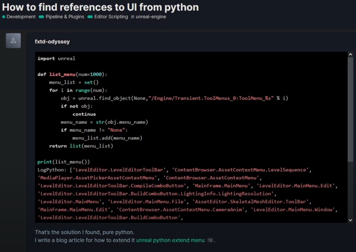The height and width of the screenshot is (252, 356).
Task: Click the page title about UI references
Action: click(x=101, y=7)
